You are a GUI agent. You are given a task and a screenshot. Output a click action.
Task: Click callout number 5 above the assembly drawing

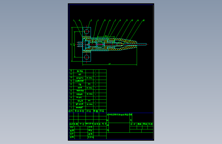point(105,20)
